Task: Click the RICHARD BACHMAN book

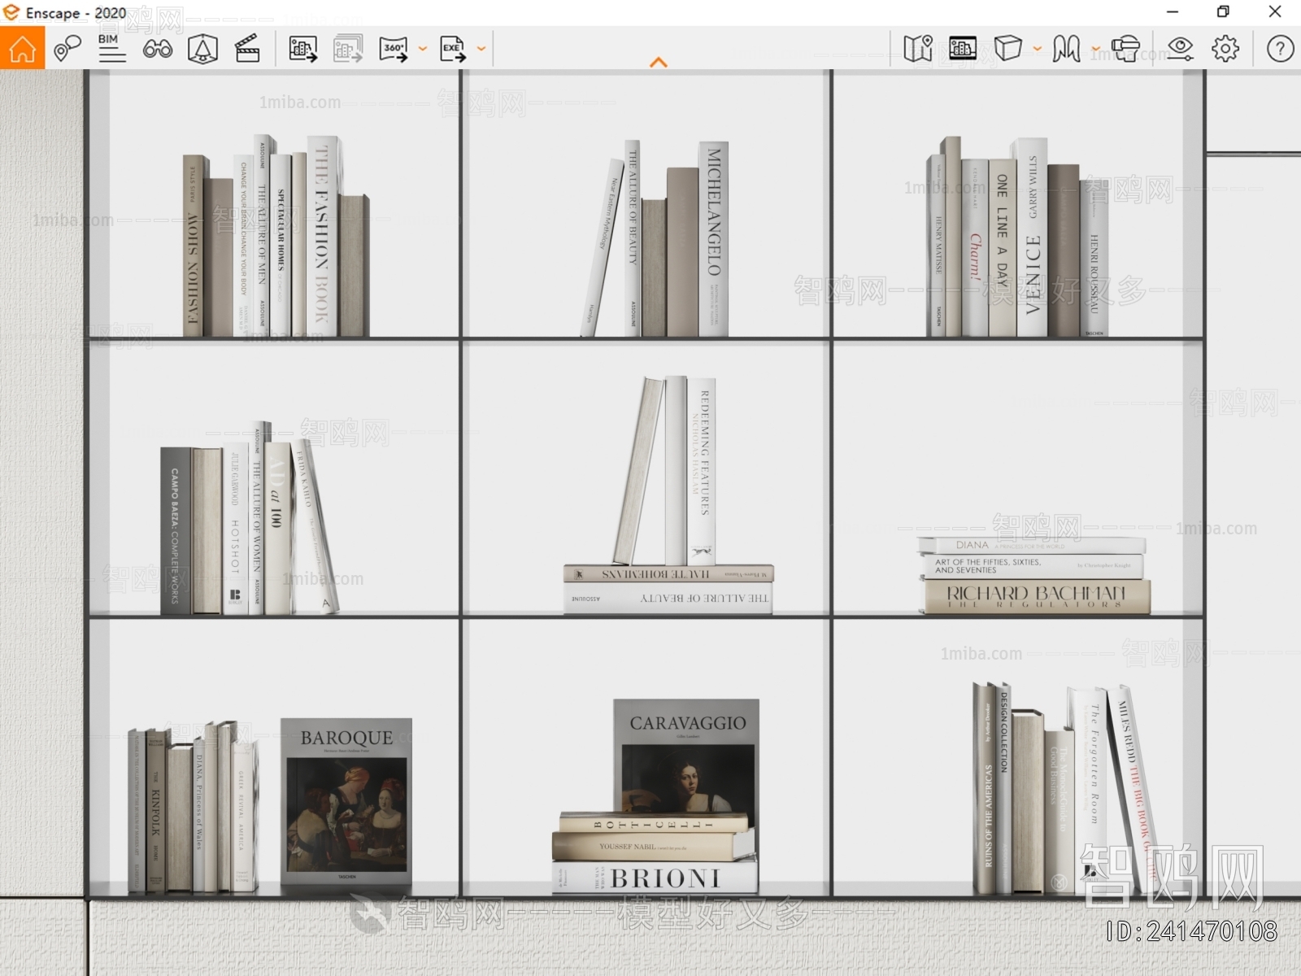Action: tap(1037, 597)
